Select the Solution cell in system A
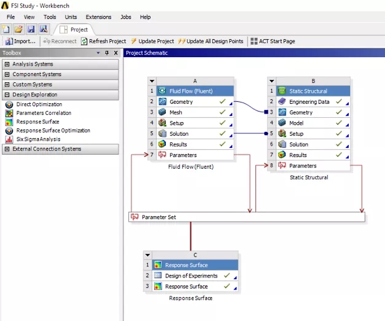This screenshot has height=321, width=385. pos(195,134)
